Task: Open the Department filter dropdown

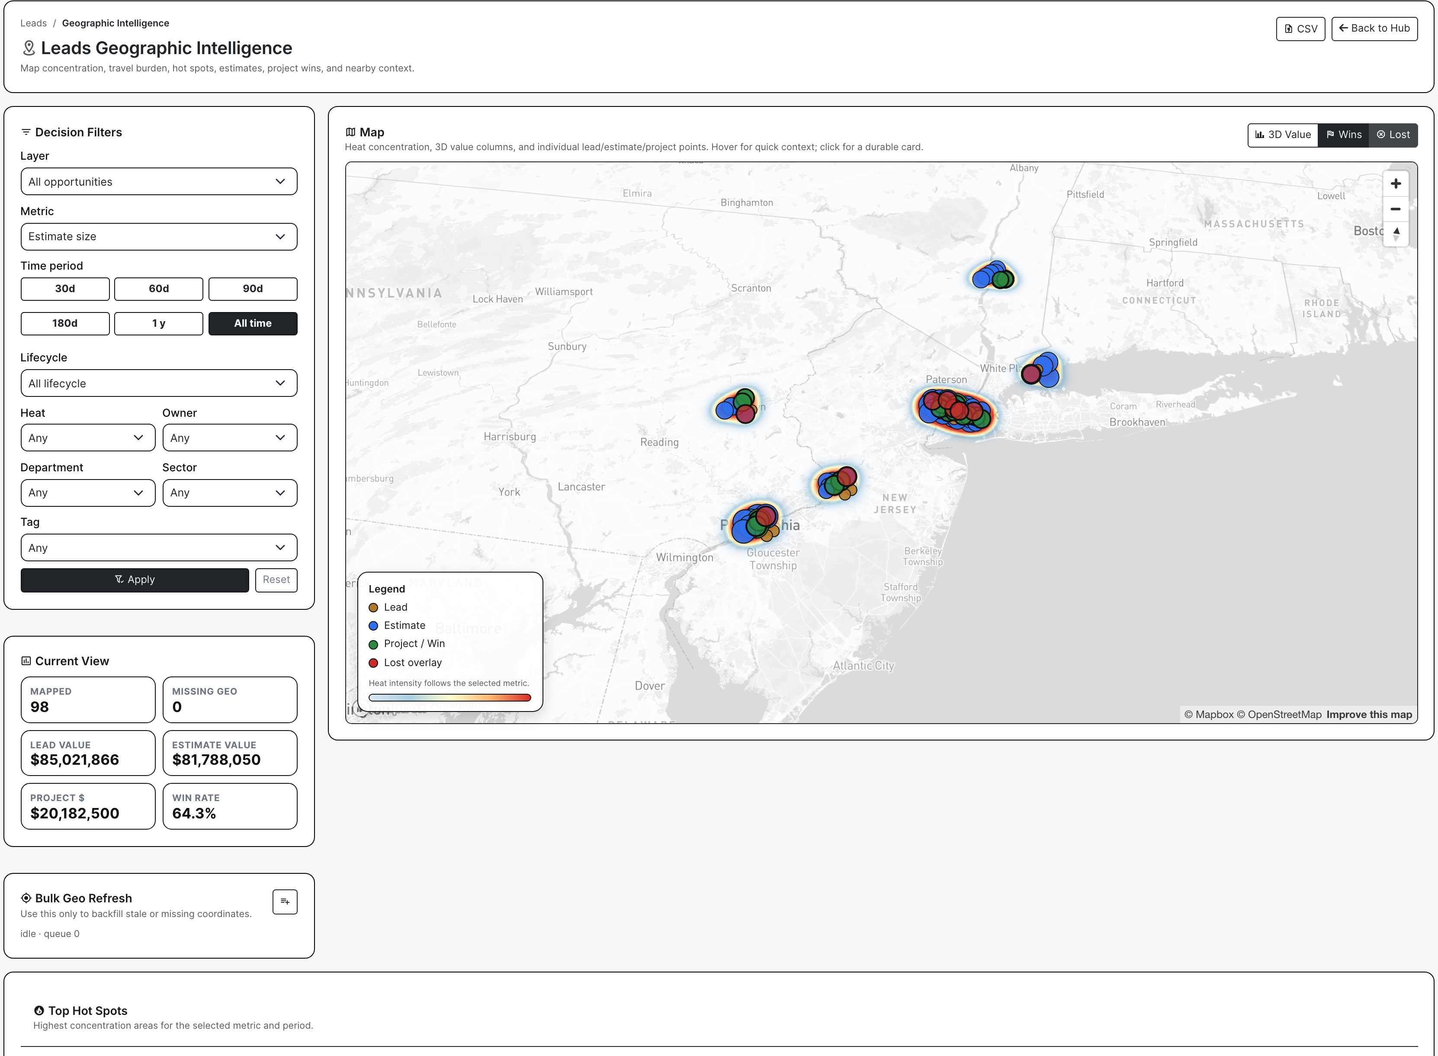Action: tap(88, 493)
